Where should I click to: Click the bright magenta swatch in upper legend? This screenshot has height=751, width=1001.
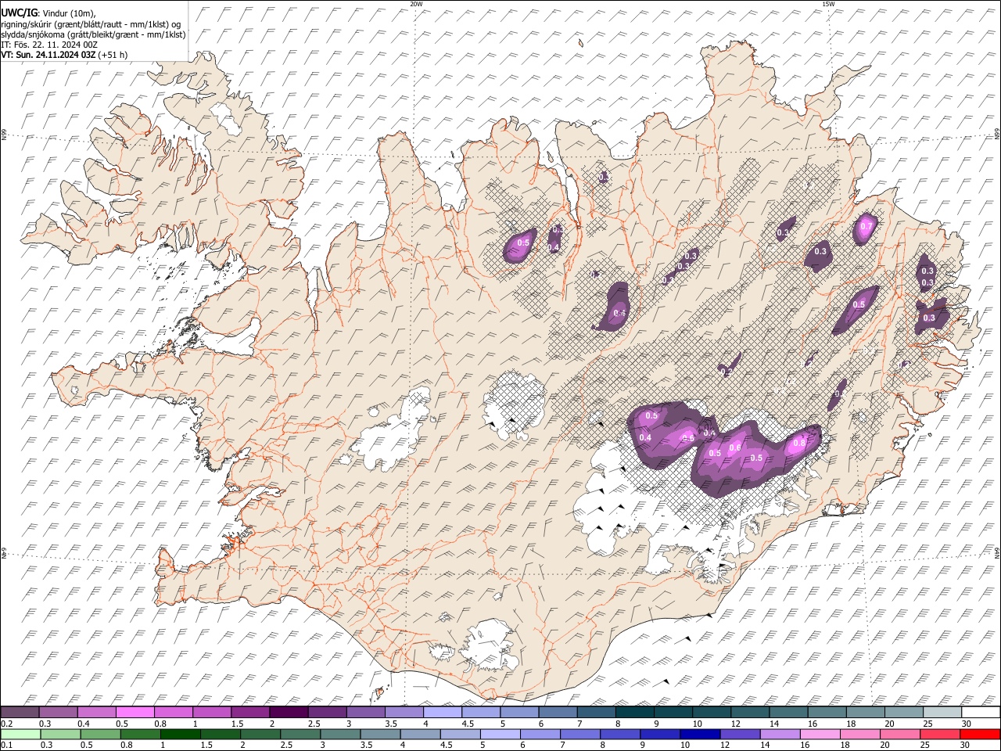coord(135,713)
